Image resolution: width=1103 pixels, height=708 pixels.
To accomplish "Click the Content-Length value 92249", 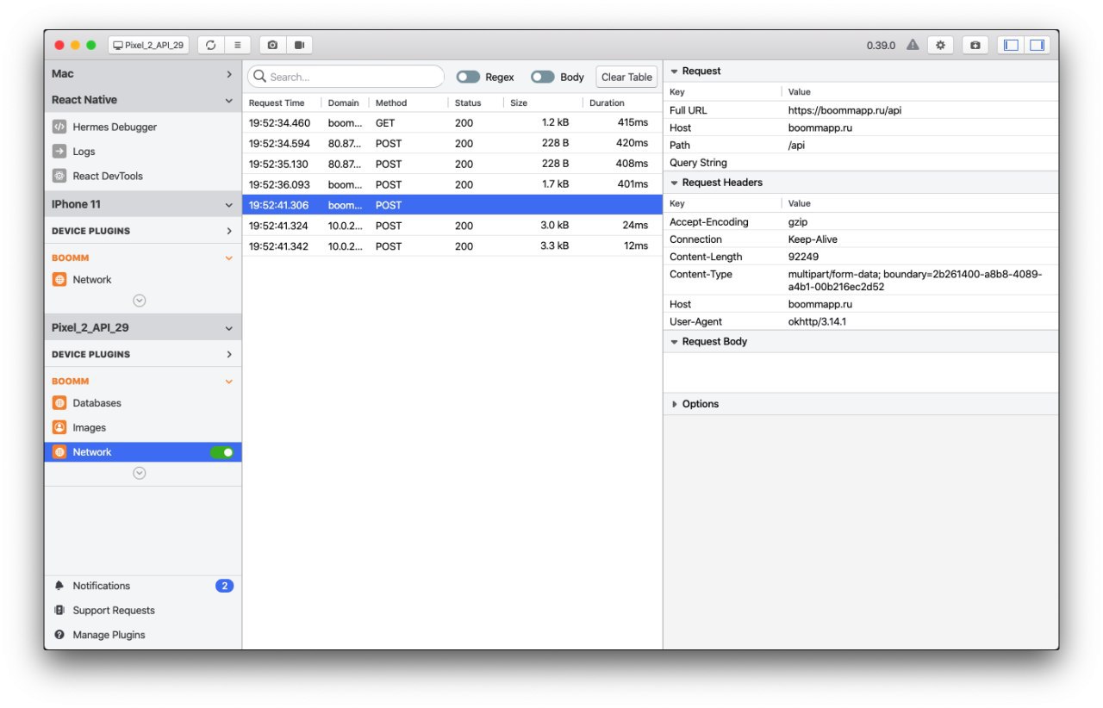I will click(x=803, y=257).
